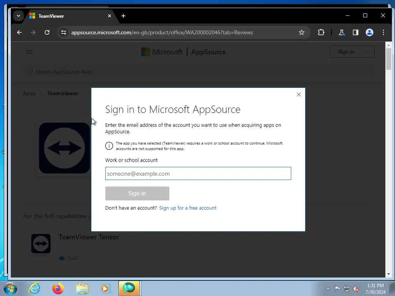Launch Firefox from the taskbar
Screen dimensions: 395x296
pos(58,288)
